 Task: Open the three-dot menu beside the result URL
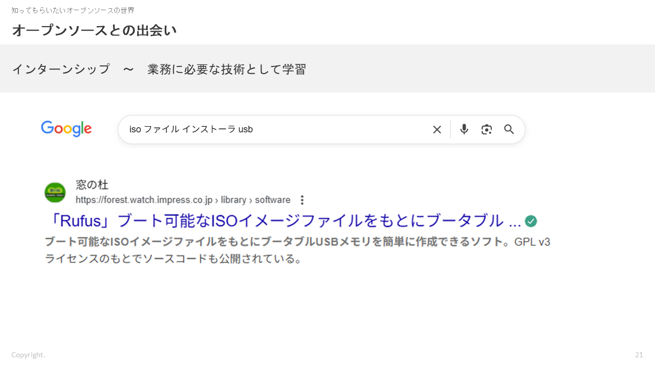[302, 200]
